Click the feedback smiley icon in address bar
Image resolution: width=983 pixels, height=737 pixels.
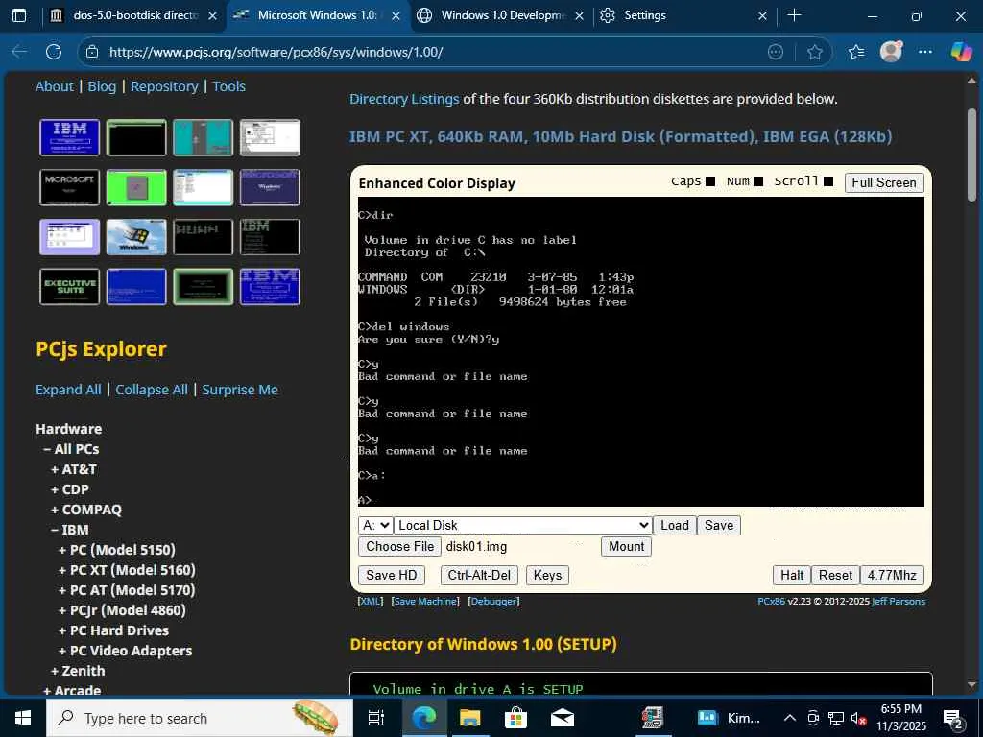[x=776, y=52]
